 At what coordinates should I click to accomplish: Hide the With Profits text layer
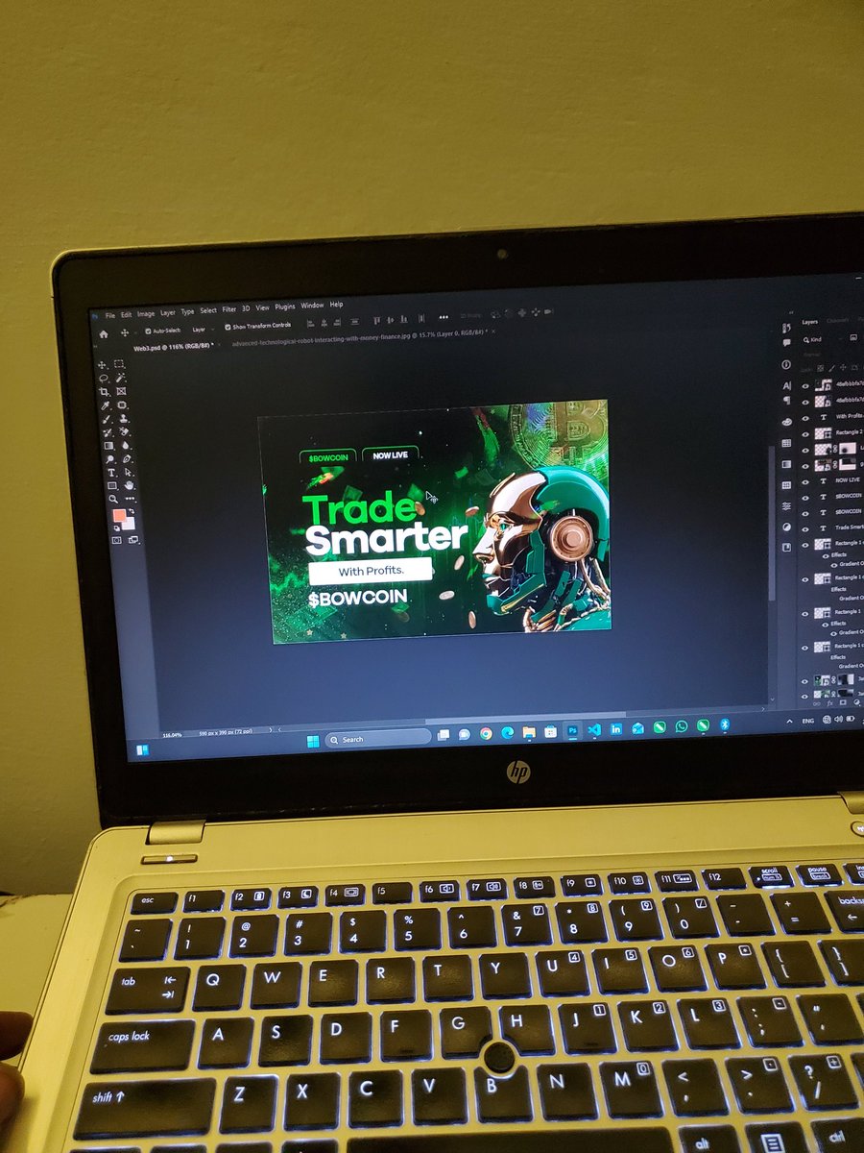tap(805, 418)
